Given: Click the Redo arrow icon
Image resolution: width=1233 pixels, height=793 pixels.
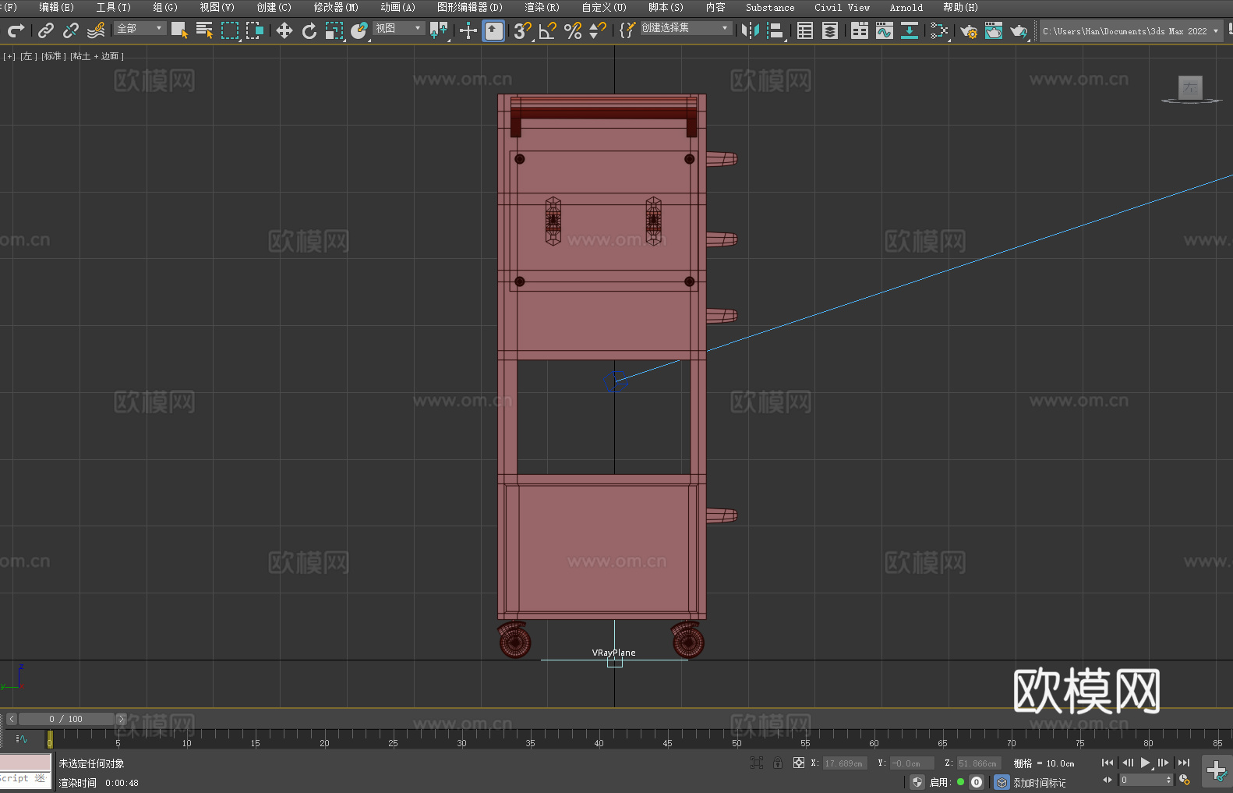Looking at the screenshot, I should tap(16, 30).
